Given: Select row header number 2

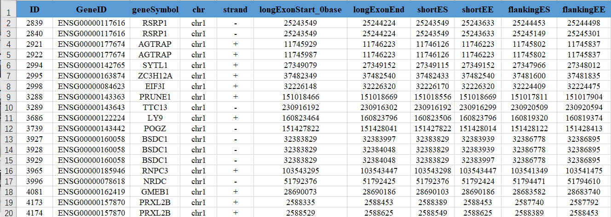Looking at the screenshot, I should coord(7,23).
